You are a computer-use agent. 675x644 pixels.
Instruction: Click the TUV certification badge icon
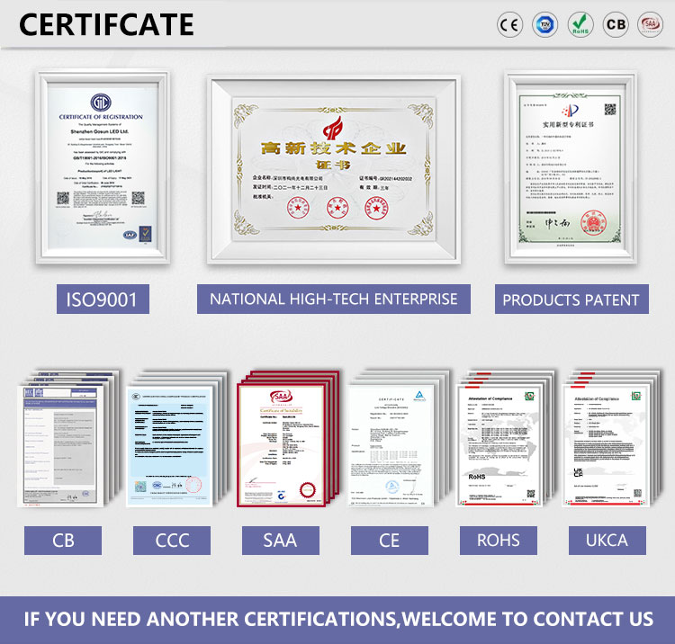pos(545,24)
